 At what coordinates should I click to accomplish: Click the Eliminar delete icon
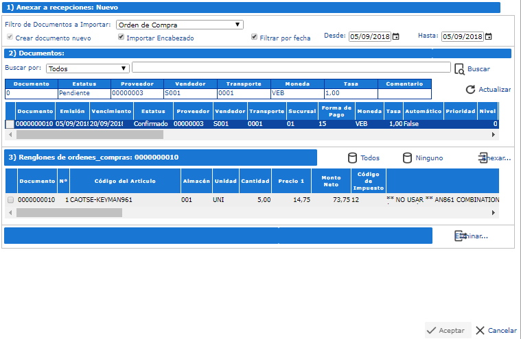tap(460, 236)
